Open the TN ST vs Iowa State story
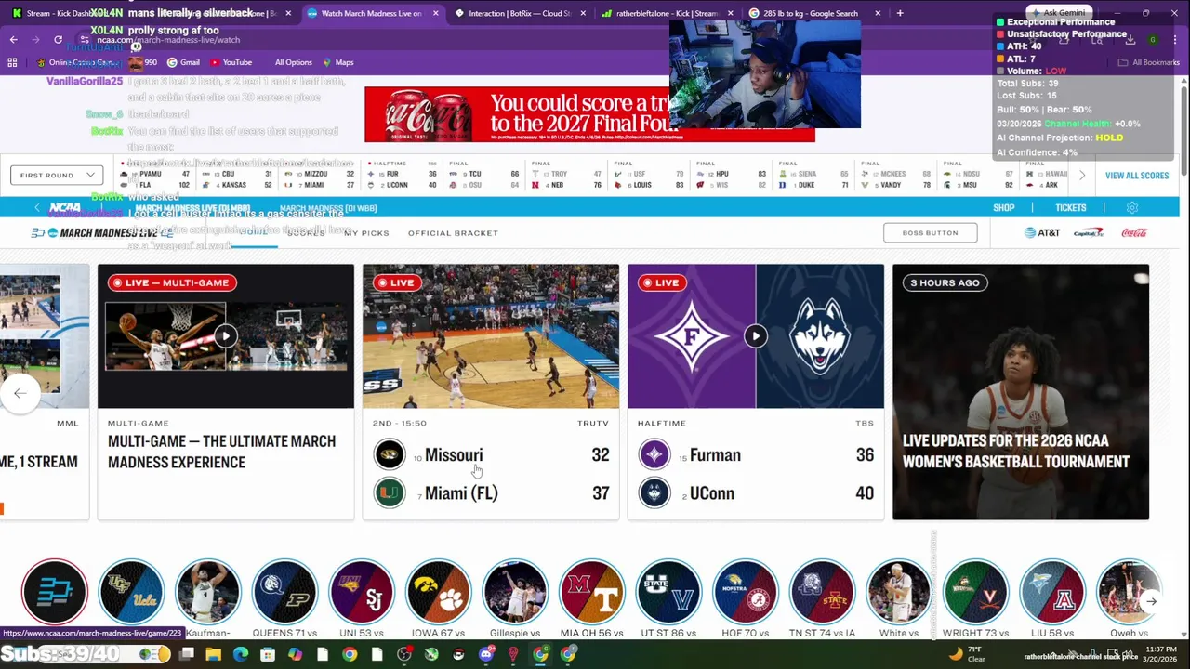This screenshot has height=669, width=1190. (822, 592)
